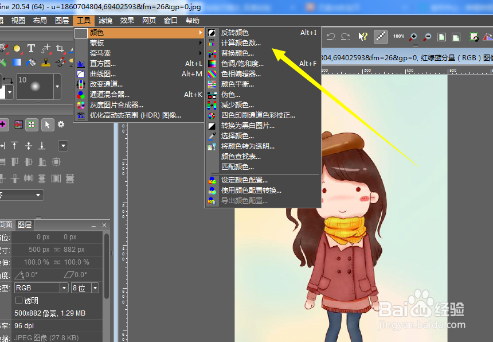Click the redo arrow in toolbar
The height and width of the screenshot is (342, 493).
coord(346,37)
